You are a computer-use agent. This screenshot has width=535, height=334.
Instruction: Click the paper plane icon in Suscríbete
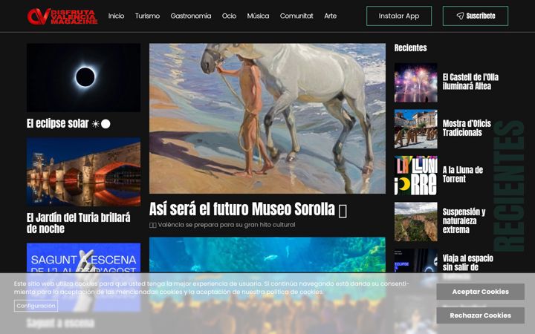[x=460, y=16]
